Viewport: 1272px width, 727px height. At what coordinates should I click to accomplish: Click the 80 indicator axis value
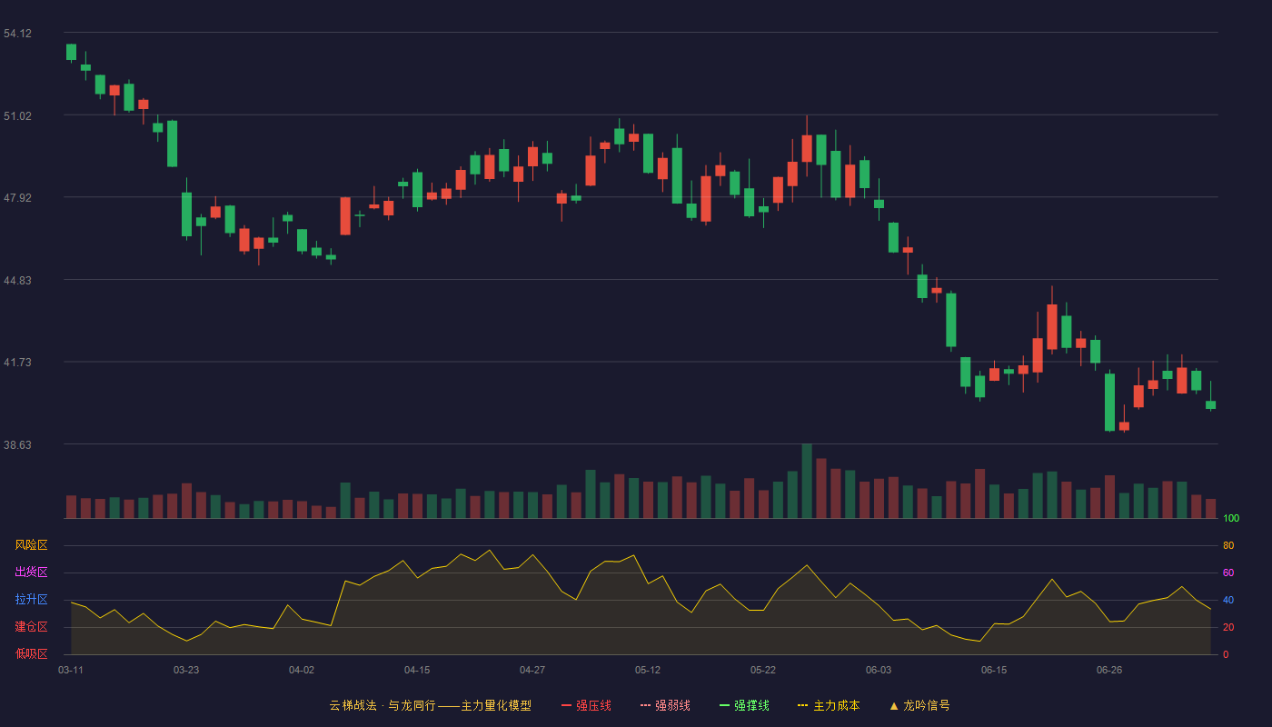pyautogui.click(x=1228, y=545)
